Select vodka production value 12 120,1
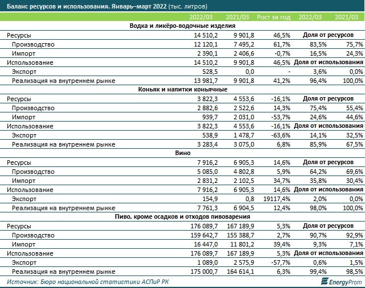Screen dimensions: 365x288 pyautogui.click(x=206, y=44)
